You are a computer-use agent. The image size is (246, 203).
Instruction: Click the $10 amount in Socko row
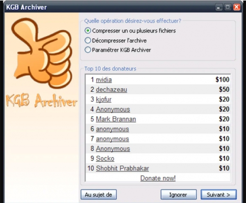pyautogui.click(x=224, y=158)
